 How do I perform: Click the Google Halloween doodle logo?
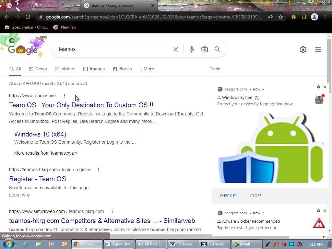tap(23, 47)
